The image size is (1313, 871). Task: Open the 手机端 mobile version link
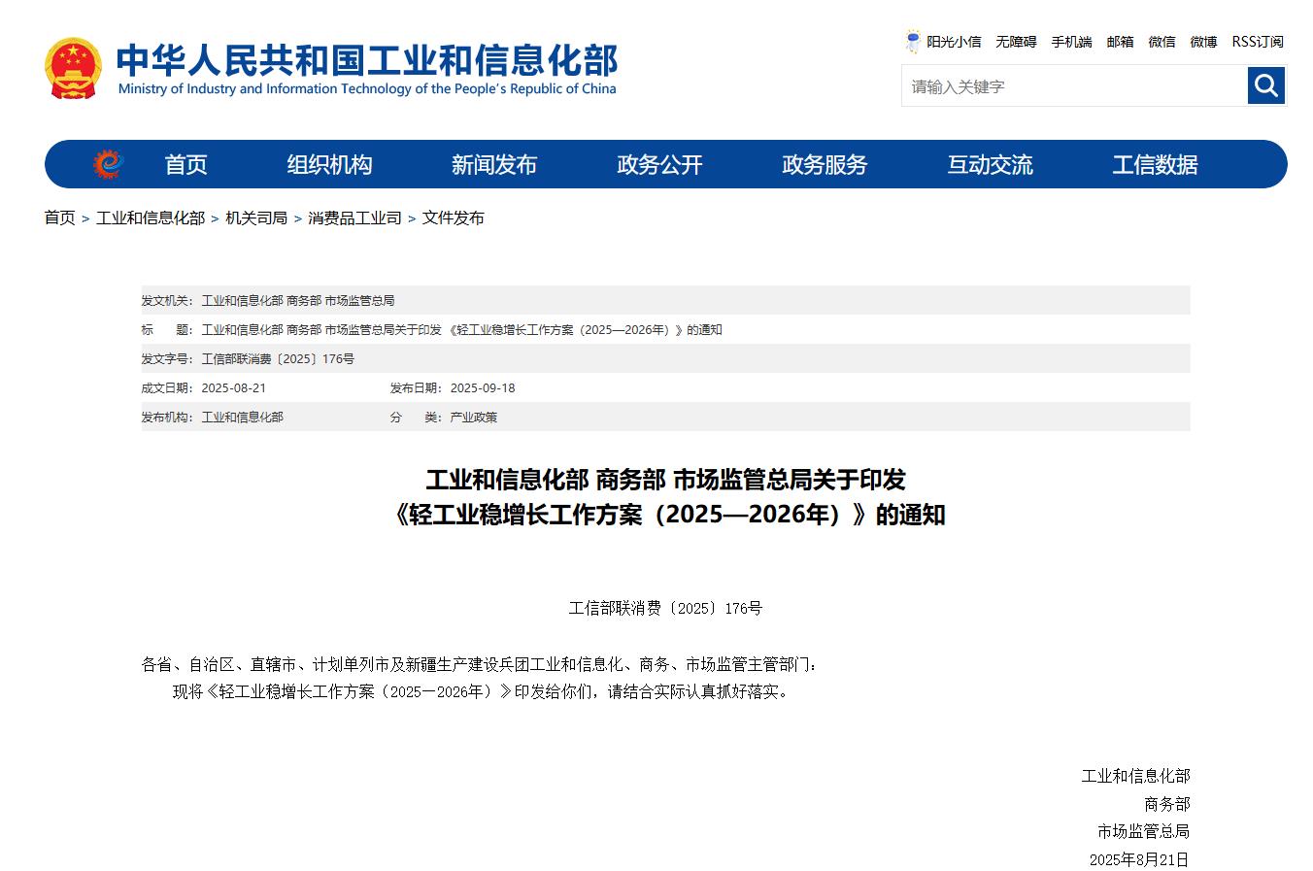click(x=1071, y=42)
